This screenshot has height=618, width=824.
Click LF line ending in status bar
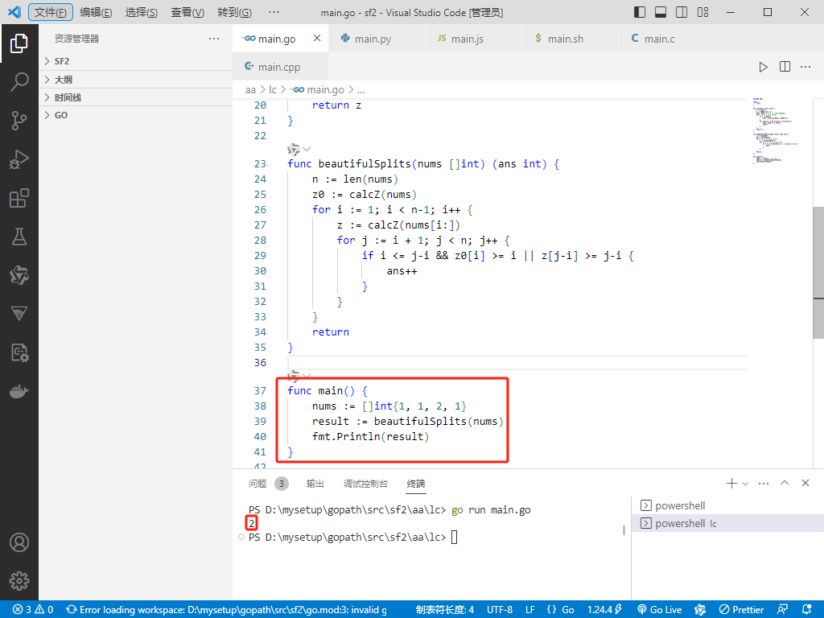530,610
